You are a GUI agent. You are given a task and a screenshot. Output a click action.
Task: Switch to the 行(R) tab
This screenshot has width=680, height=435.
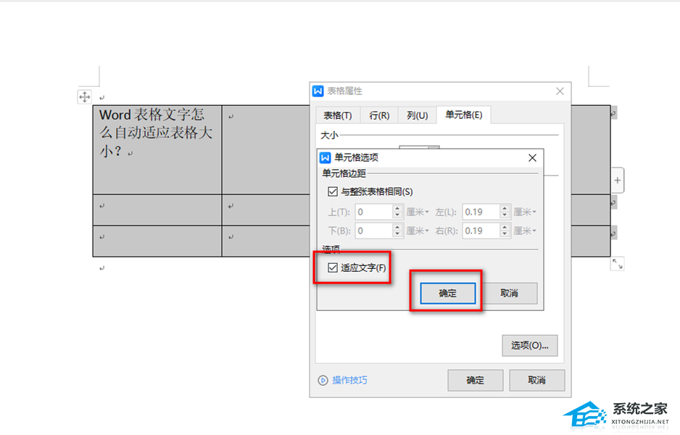click(x=379, y=115)
